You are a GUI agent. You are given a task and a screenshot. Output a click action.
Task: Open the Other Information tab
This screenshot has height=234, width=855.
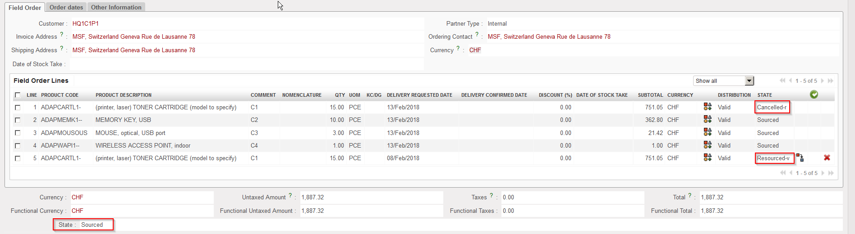tap(116, 7)
